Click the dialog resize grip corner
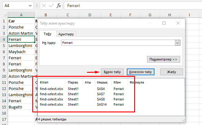The image size is (202, 125). 183,121
